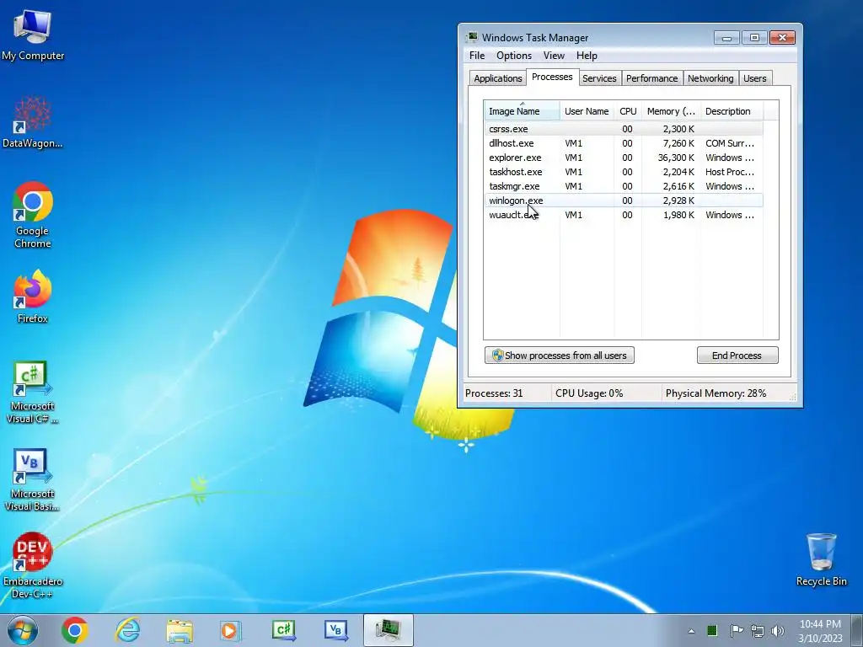The width and height of the screenshot is (863, 647).
Task: Sort by the Description column header
Action: pyautogui.click(x=732, y=110)
